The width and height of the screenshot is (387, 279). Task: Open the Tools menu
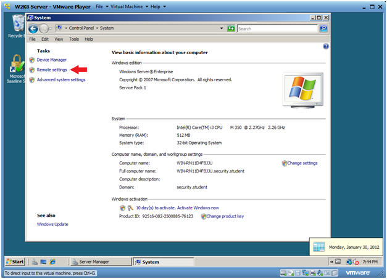click(x=74, y=39)
